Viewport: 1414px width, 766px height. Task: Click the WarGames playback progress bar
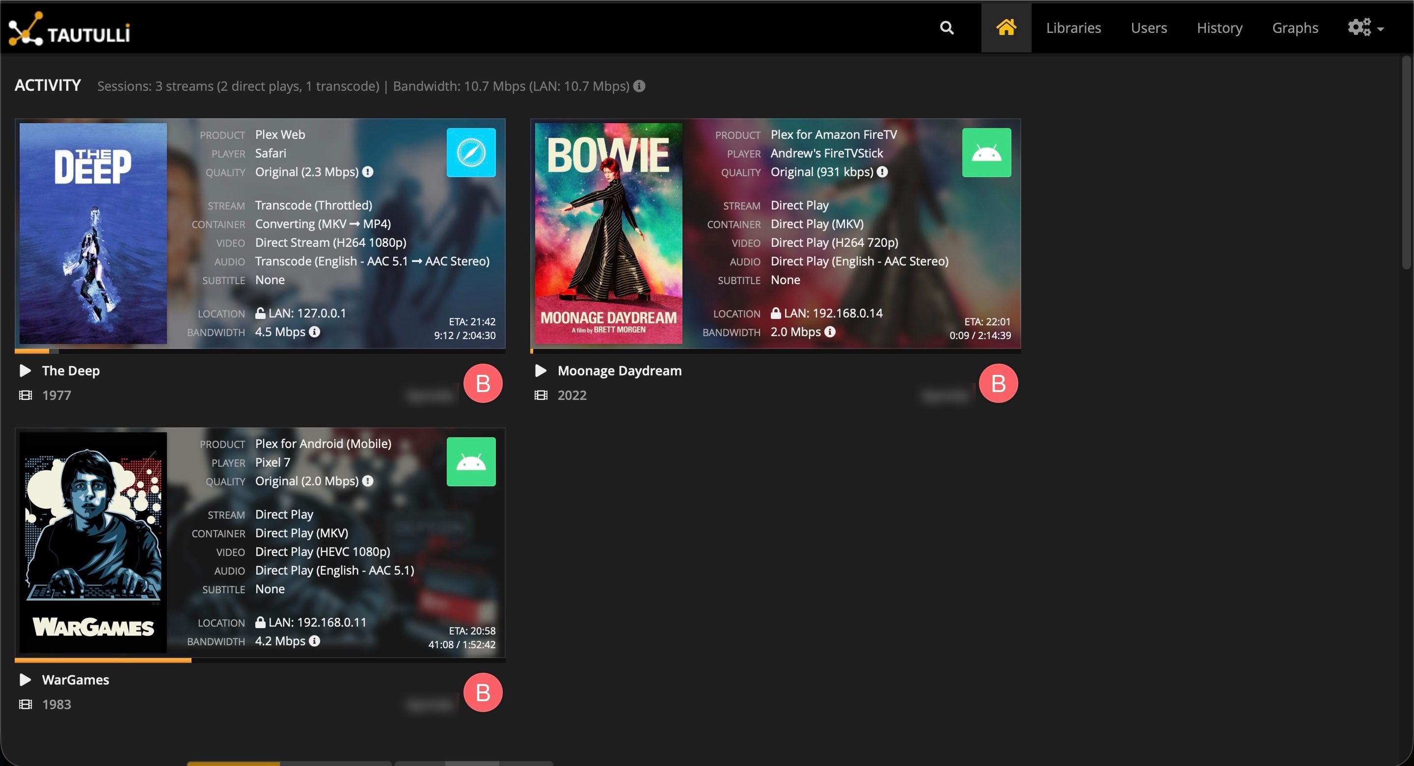pos(260,660)
